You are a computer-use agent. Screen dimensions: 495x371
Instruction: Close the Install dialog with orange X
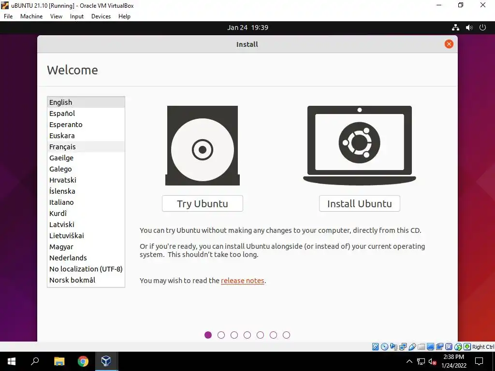(449, 44)
